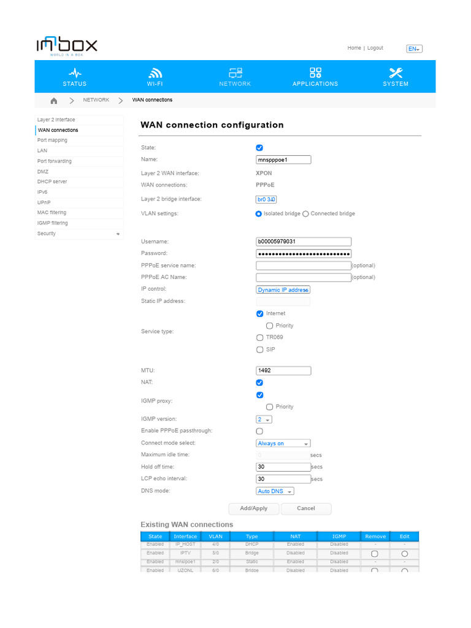This screenshot has width=471, height=628.
Task: Toggle the NAT checkbox
Action: [x=259, y=383]
